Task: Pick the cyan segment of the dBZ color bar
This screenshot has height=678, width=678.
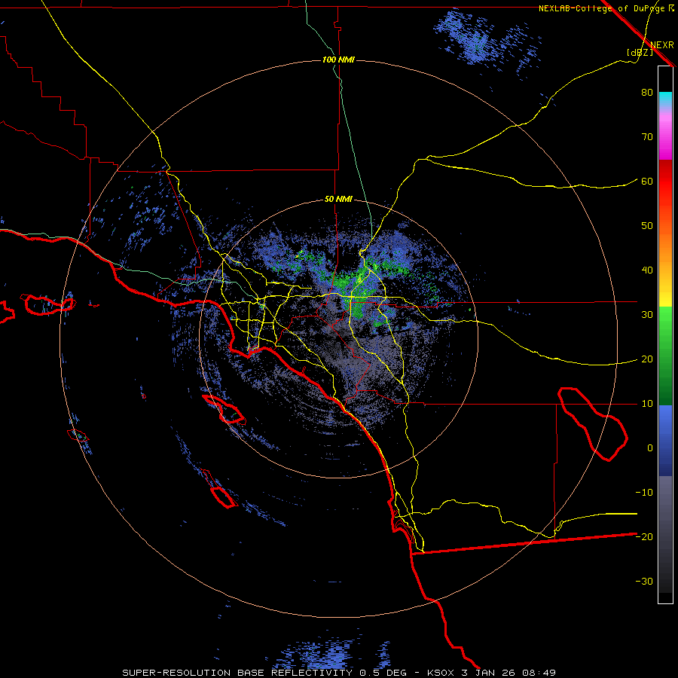Action: (665, 98)
